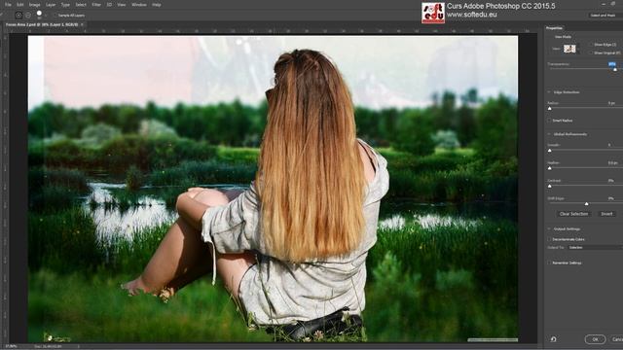Viewport: 623px width, 350px height.
Task: Open the Help menu
Action: pyautogui.click(x=157, y=5)
